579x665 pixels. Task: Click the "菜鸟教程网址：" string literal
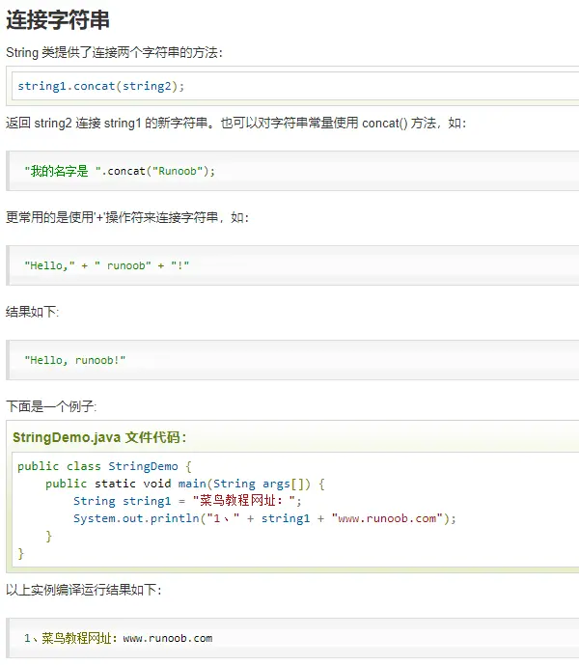(243, 501)
